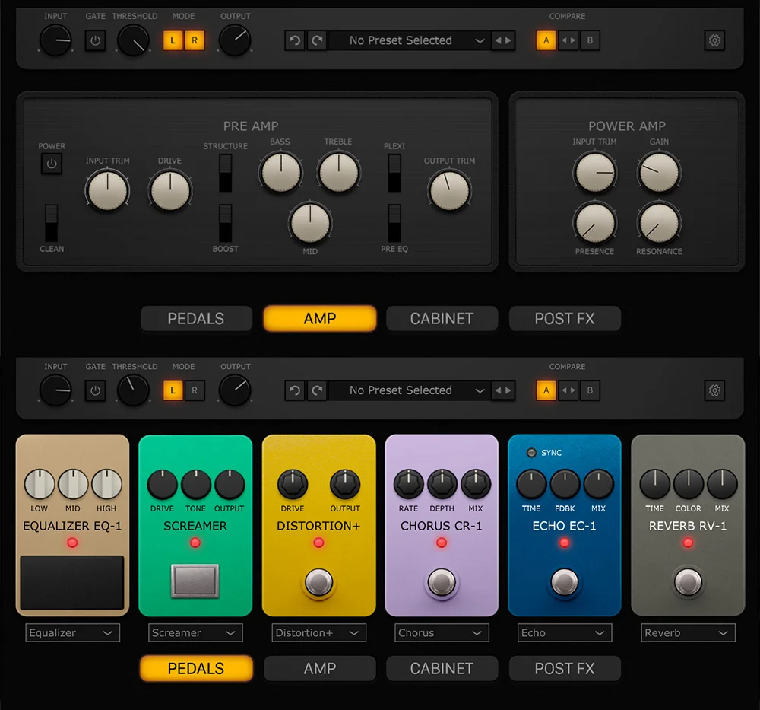Image resolution: width=760 pixels, height=710 pixels.
Task: Toggle the Sync LED on the Echo EC-1 pedal
Action: (531, 452)
